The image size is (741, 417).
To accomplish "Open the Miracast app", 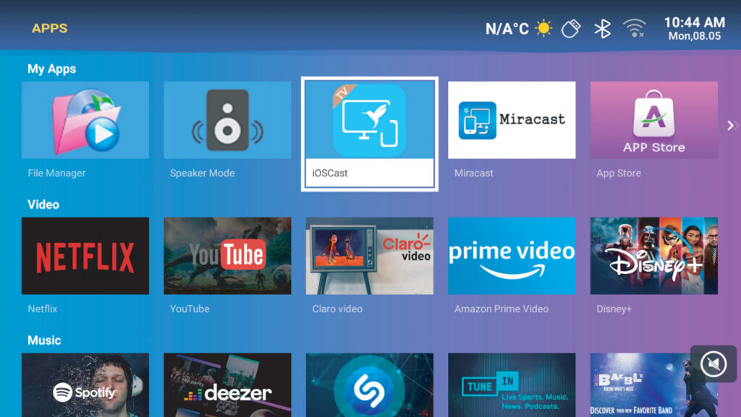I will point(512,120).
